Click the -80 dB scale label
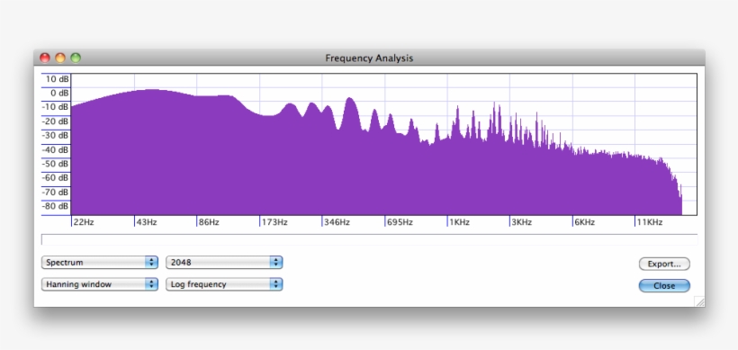This screenshot has width=738, height=350. pyautogui.click(x=56, y=206)
